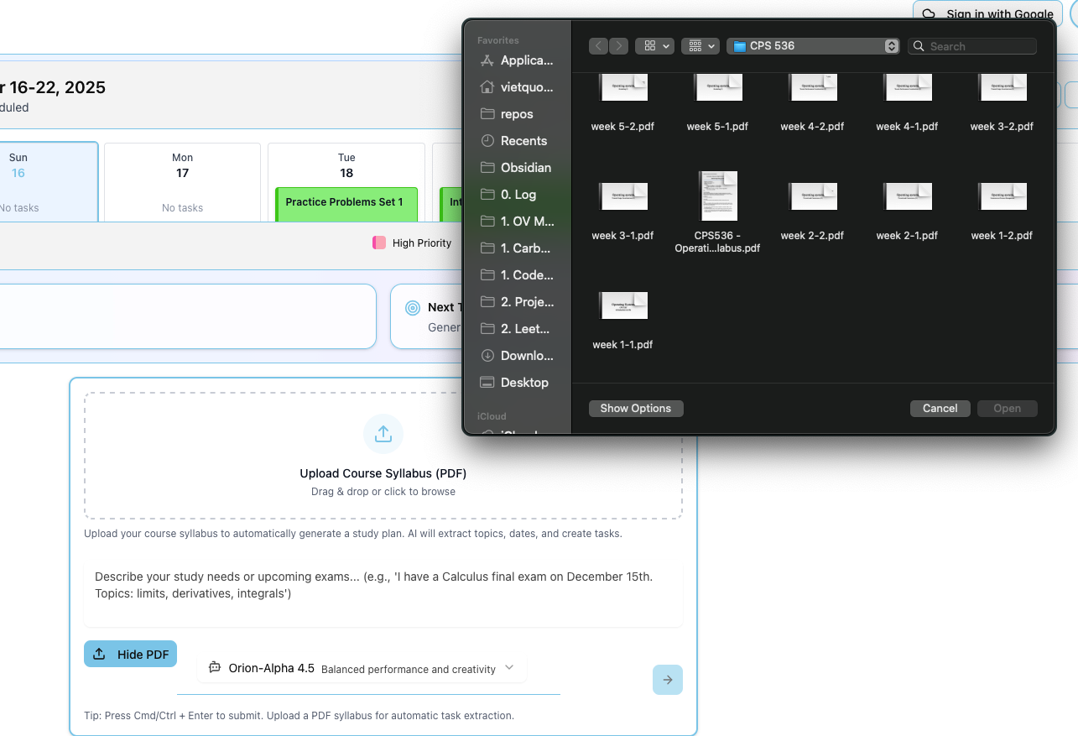1078x736 pixels.
Task: Go back in file dialog navigation
Action: pos(598,46)
